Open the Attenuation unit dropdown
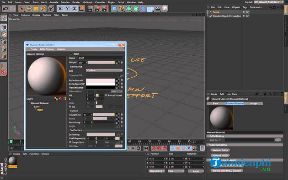The width and height of the screenshot is (288, 180). pyautogui.click(x=117, y=91)
